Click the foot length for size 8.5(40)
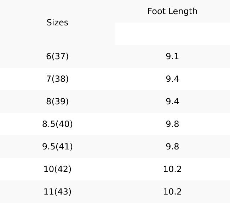Viewport: 230px width, 203px height. [x=172, y=124]
